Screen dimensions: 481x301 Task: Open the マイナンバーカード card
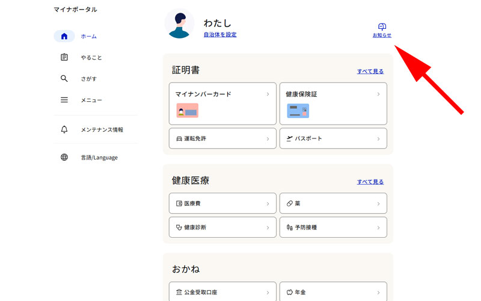tap(222, 104)
